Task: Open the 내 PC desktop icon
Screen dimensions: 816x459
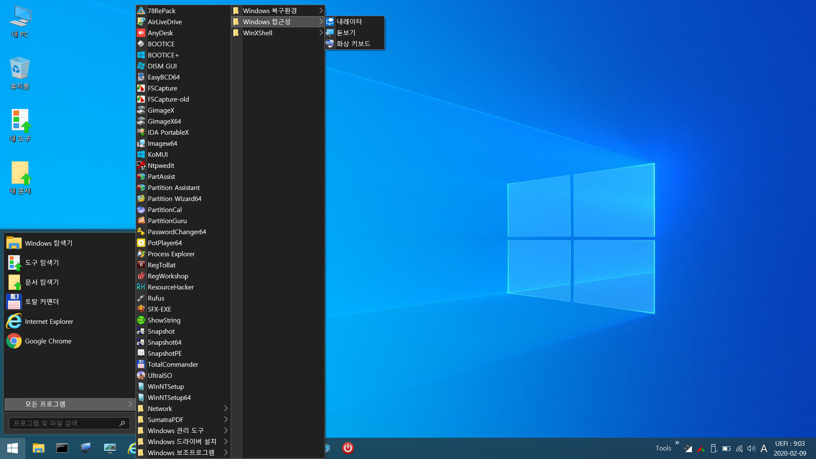Action: (20, 21)
